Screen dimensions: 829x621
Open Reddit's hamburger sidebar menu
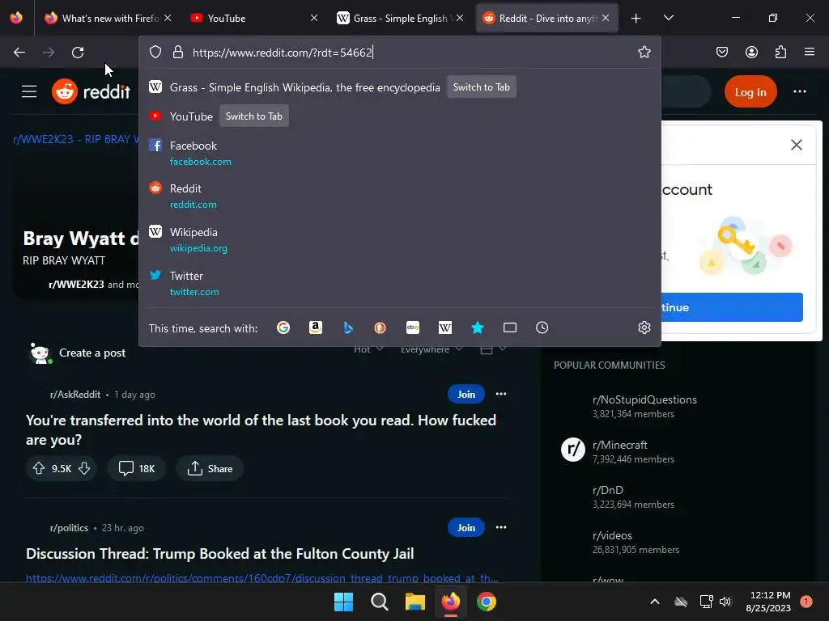click(x=29, y=91)
